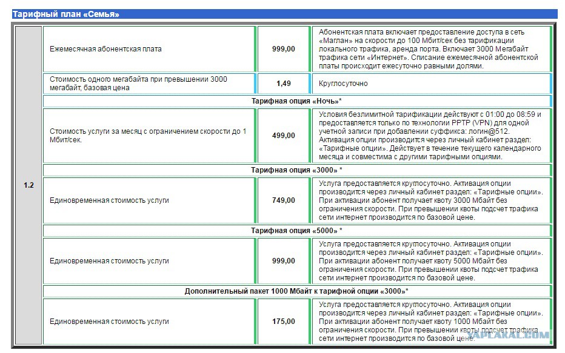
Task: Click the description mentioning 5000 Мбайт quota
Action: pos(431,261)
